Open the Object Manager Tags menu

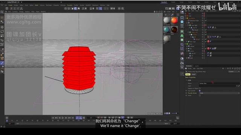tap(207, 11)
